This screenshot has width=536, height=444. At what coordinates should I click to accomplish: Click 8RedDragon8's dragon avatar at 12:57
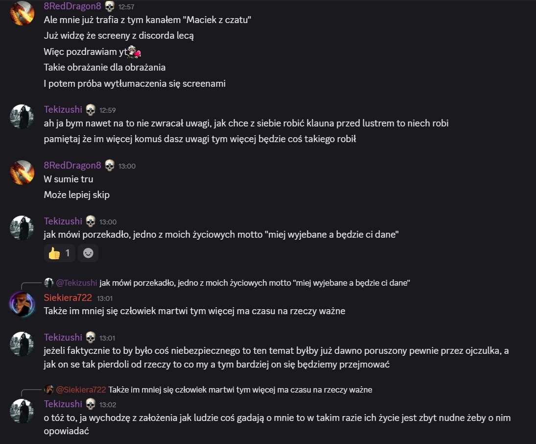22,13
